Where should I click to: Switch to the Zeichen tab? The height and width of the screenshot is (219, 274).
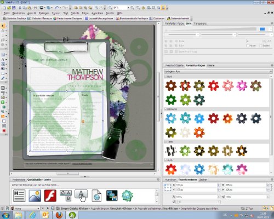pos(203,180)
